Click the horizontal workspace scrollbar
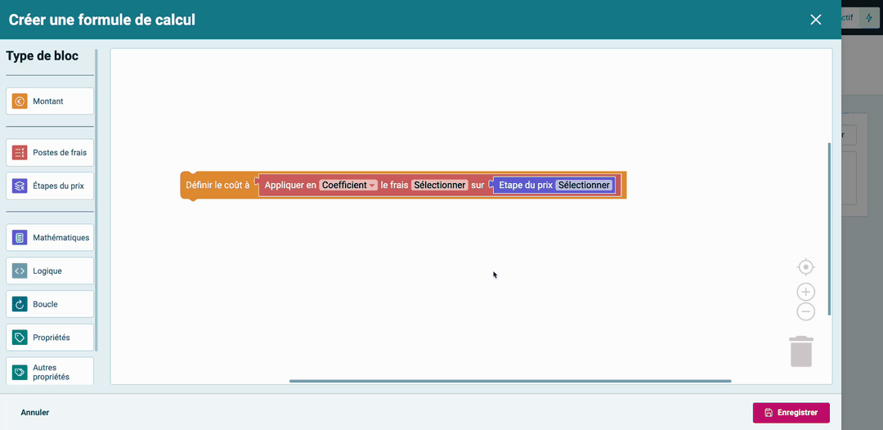The image size is (883, 430). (510, 381)
